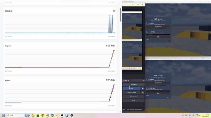Open OBS Settings button
The width and height of the screenshot is (211, 118).
pyautogui.click(x=134, y=100)
